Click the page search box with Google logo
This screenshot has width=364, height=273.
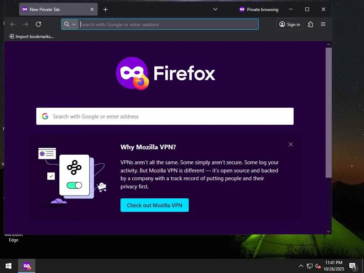coord(165,116)
